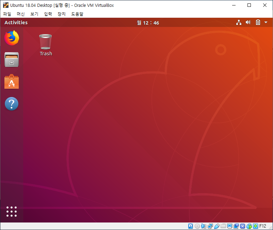Click the hard disk activity status icon
This screenshot has height=230, width=273.
point(191,226)
